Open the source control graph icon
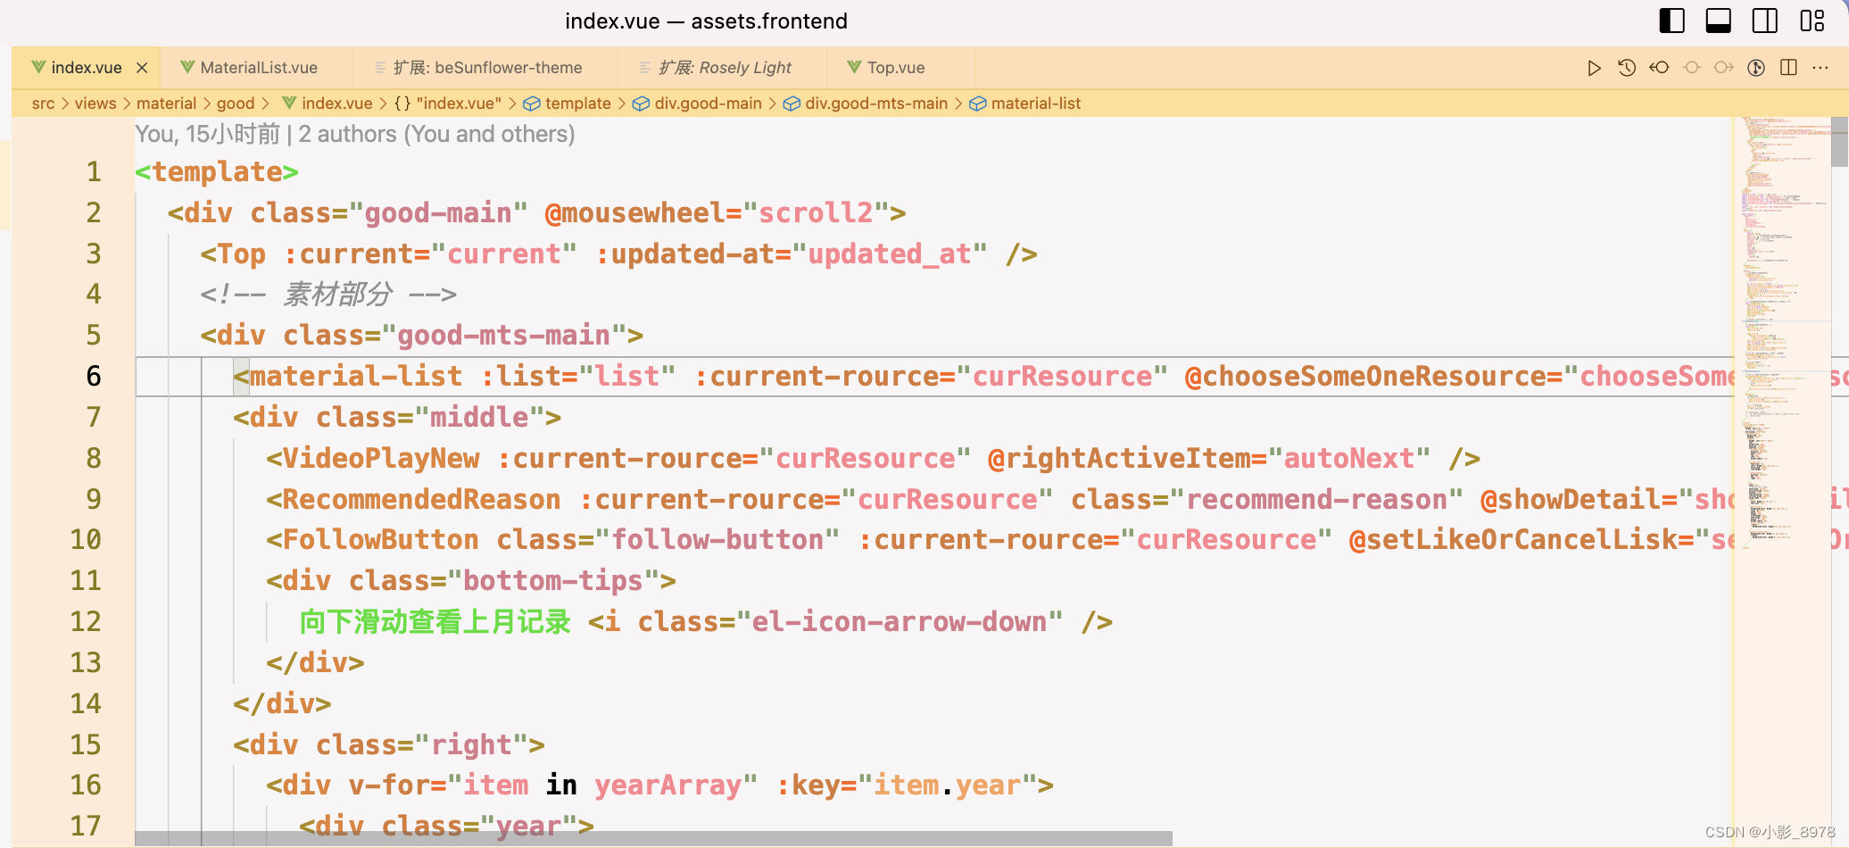The width and height of the screenshot is (1849, 848). pos(1756,67)
